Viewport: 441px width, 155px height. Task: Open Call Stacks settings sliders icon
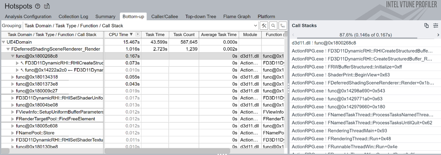coord(435,26)
